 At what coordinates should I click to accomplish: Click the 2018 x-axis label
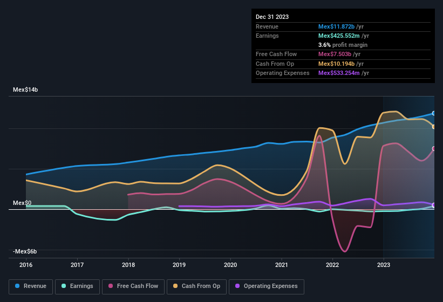[128, 265]
